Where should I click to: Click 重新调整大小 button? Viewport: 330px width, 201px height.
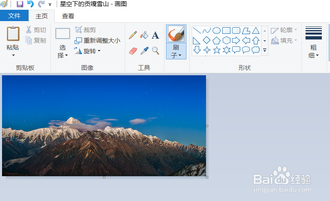(97, 40)
